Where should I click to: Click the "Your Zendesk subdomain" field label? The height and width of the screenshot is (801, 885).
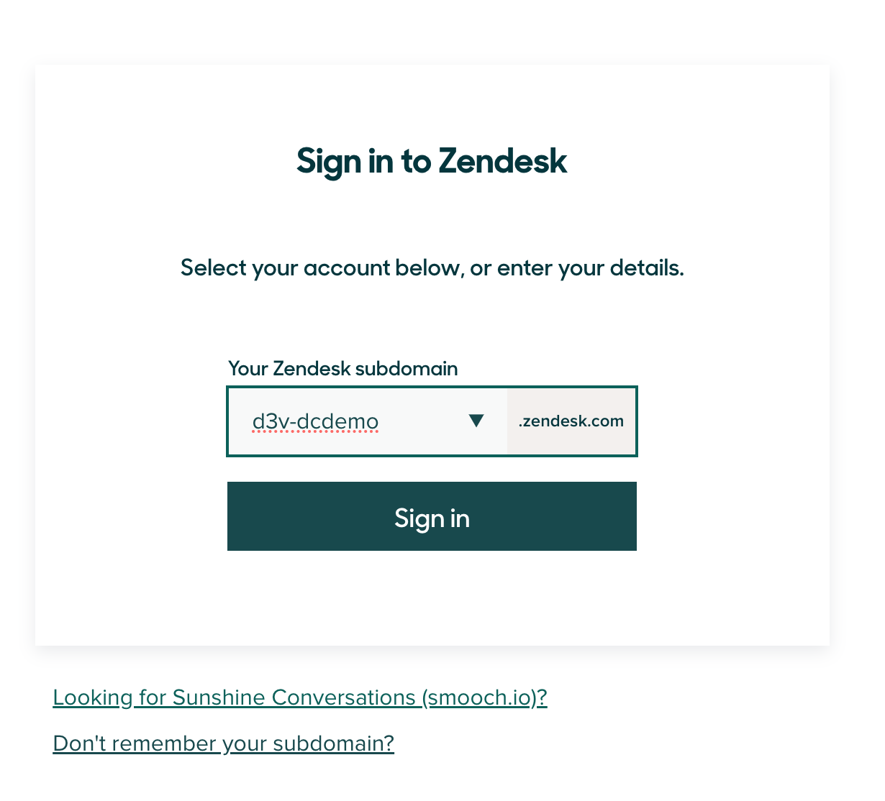[342, 369]
